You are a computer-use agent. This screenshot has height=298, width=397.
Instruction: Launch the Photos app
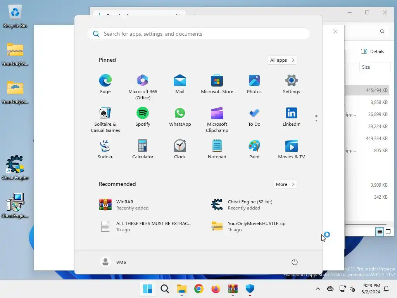click(254, 84)
